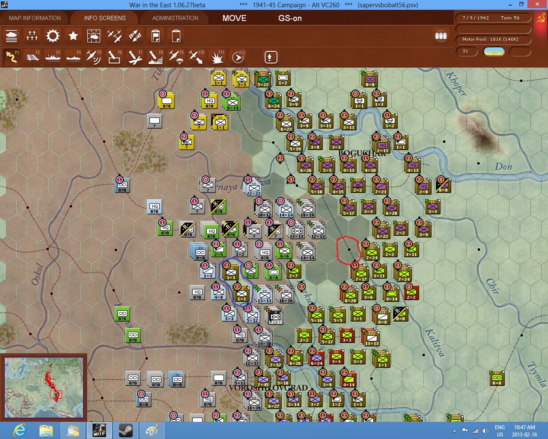Click the minimap overview of the front
548x439 pixels.
pos(44,388)
